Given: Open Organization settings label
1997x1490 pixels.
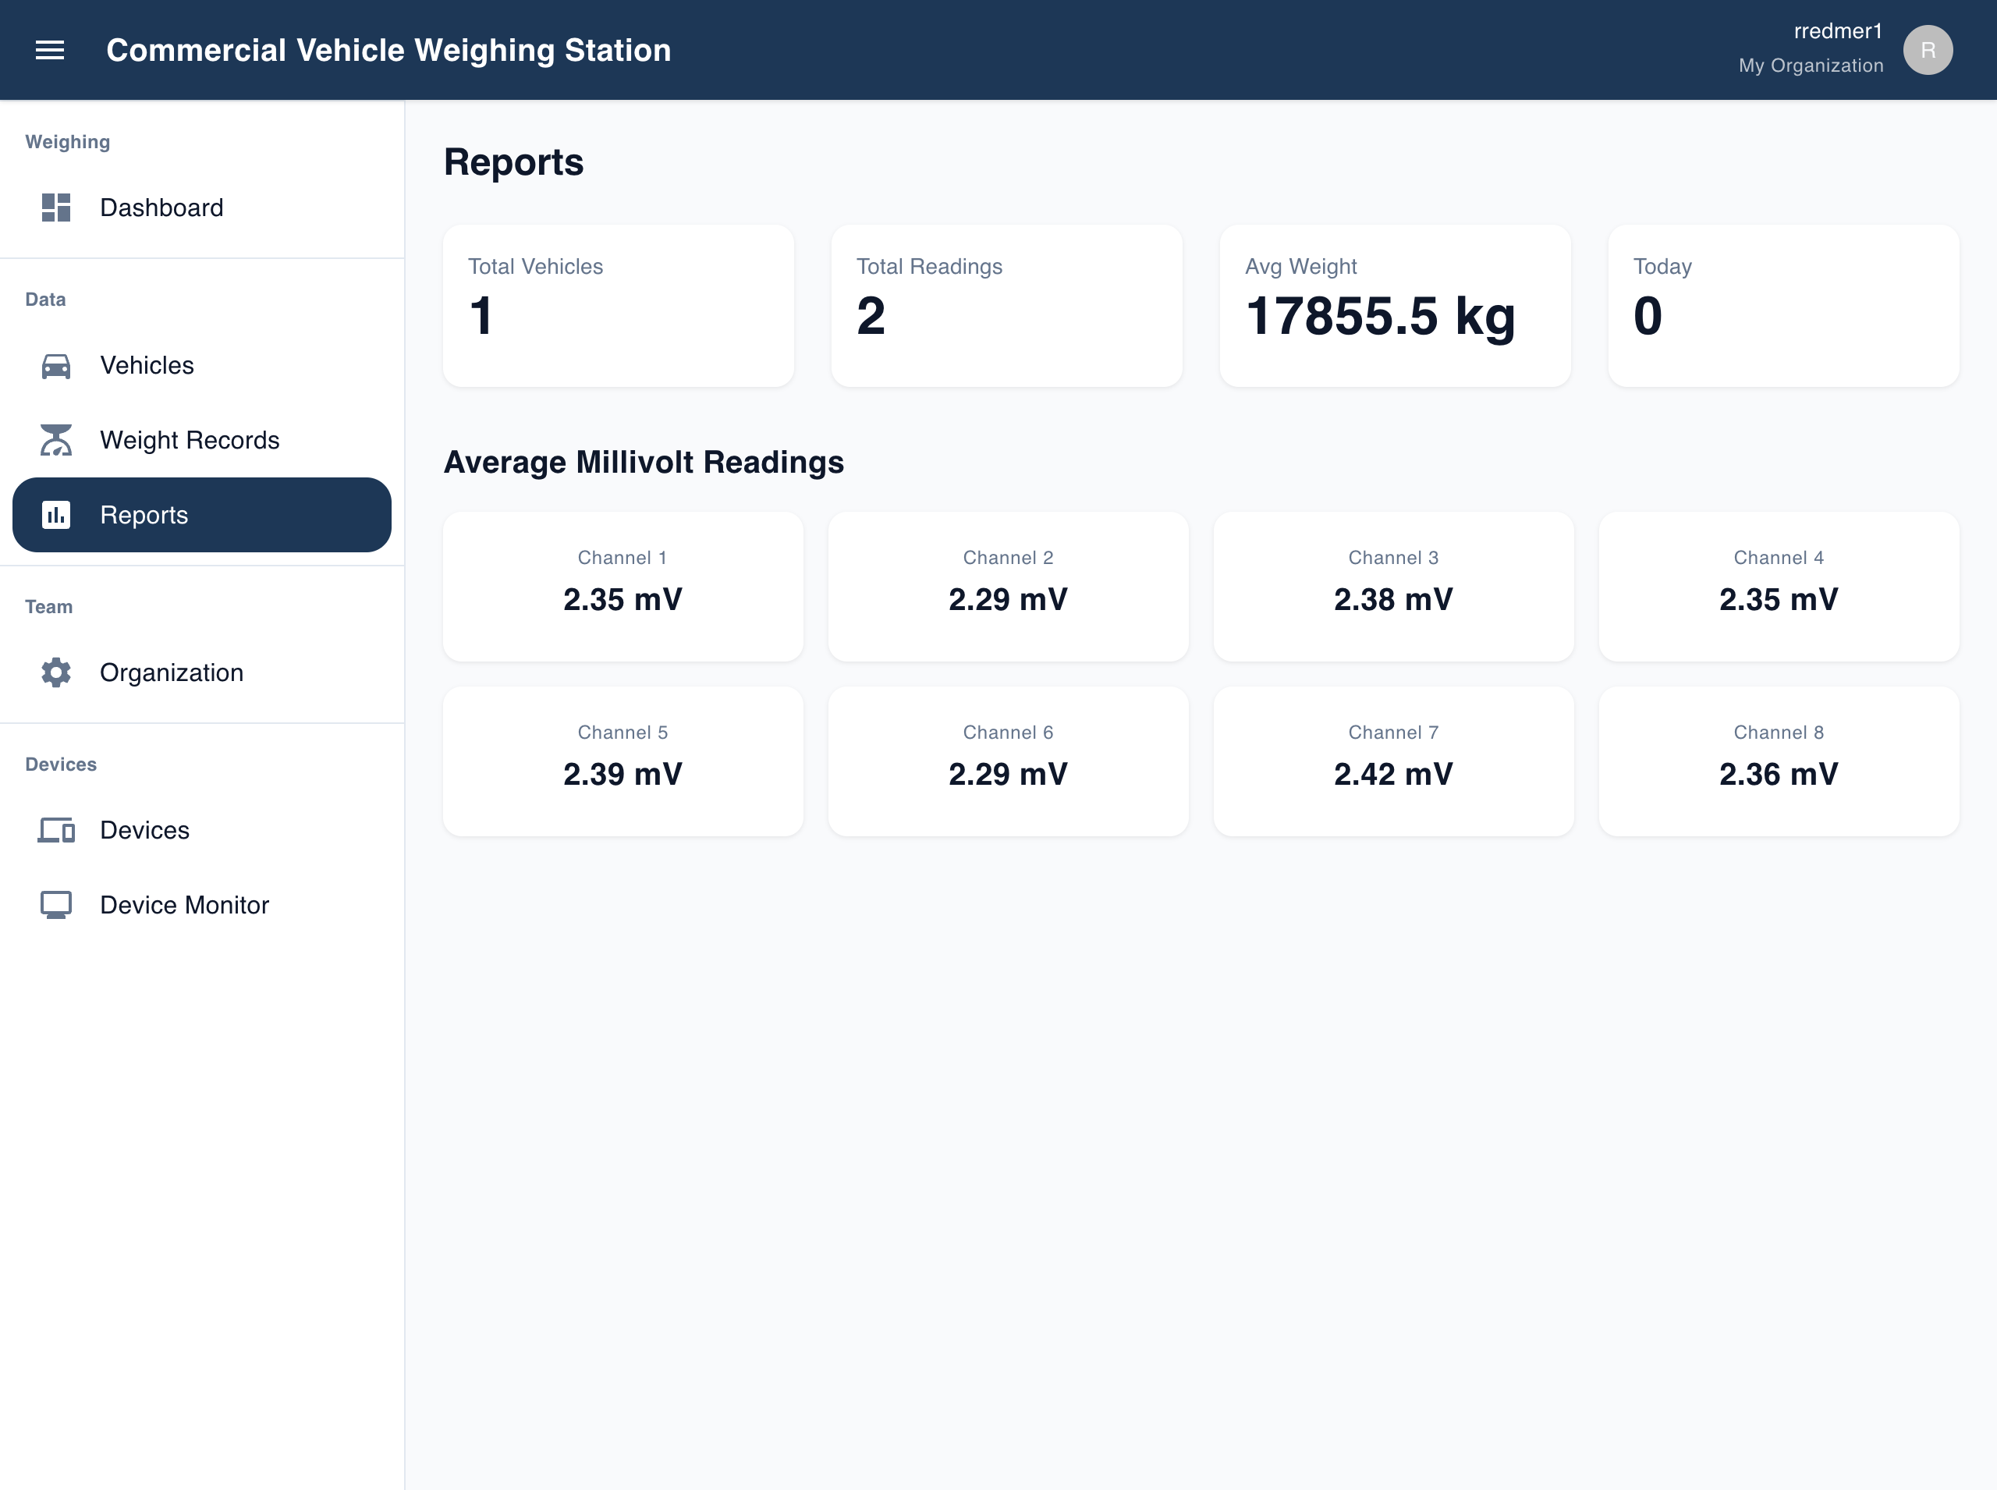Looking at the screenshot, I should click(x=172, y=673).
